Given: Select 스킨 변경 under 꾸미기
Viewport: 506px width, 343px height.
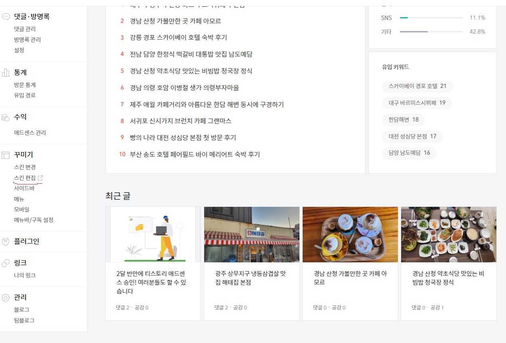Looking at the screenshot, I should pos(25,167).
